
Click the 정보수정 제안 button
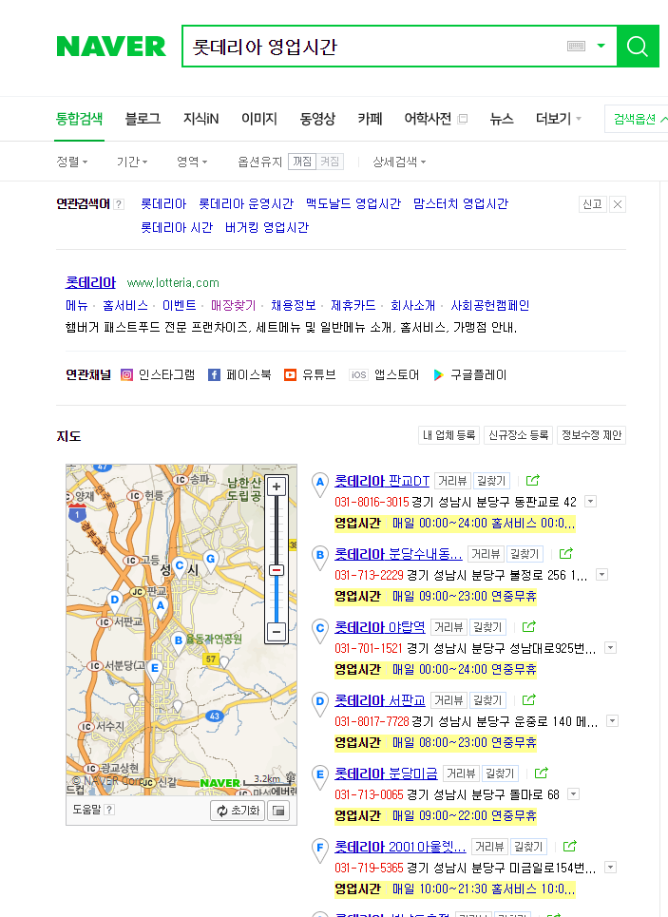tap(591, 435)
